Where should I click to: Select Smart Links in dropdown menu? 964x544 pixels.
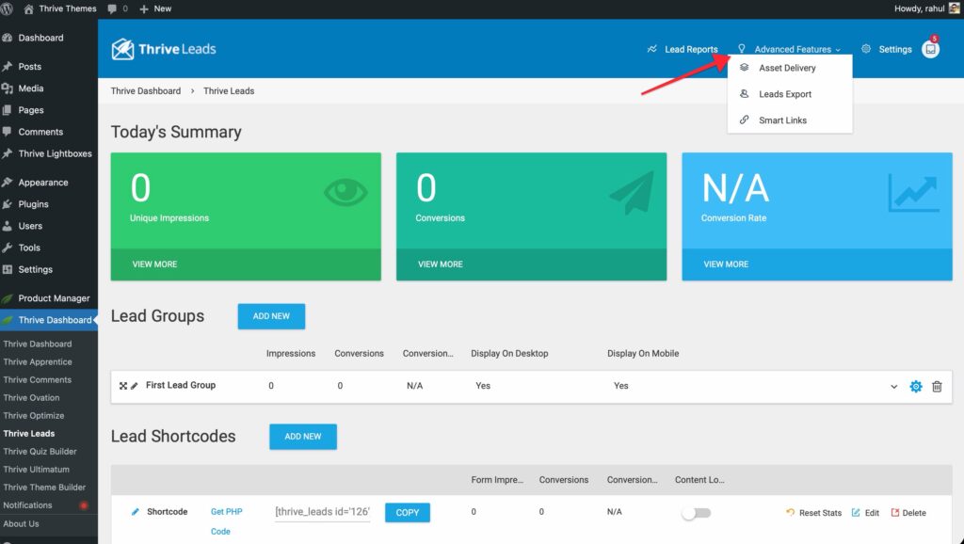pyautogui.click(x=782, y=120)
